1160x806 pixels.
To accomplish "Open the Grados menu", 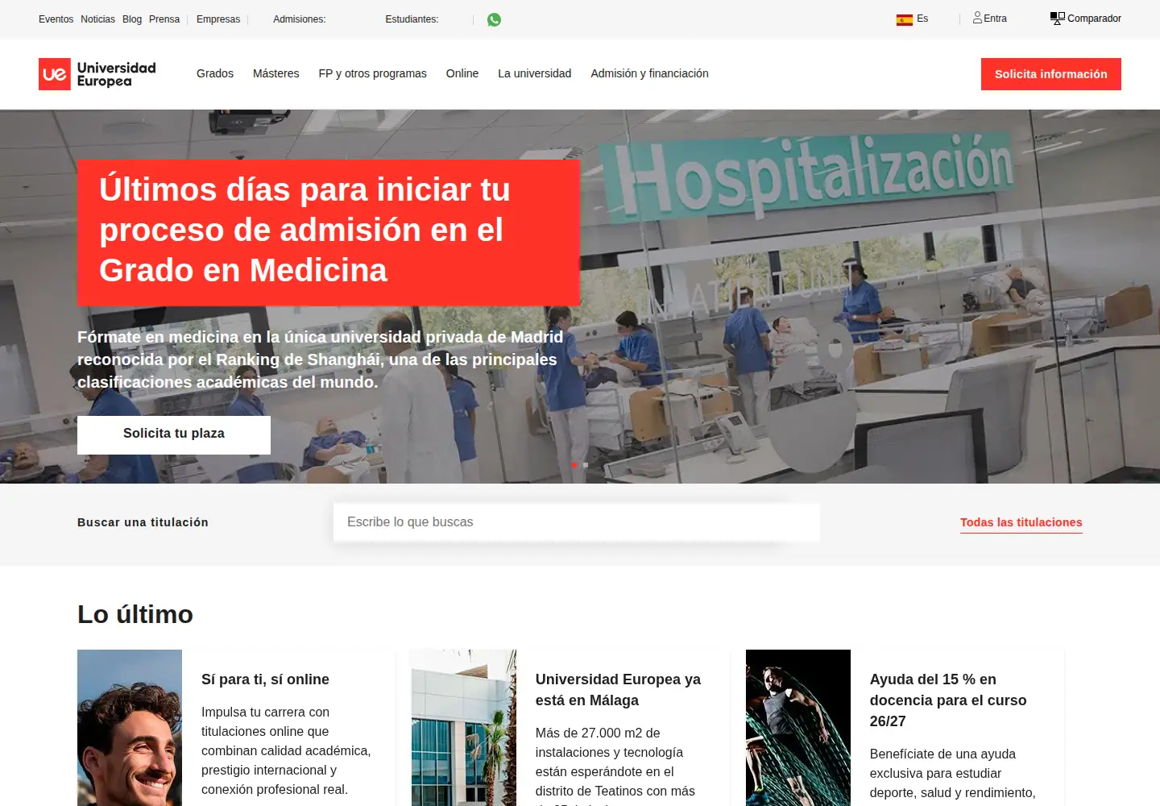I will (x=215, y=73).
